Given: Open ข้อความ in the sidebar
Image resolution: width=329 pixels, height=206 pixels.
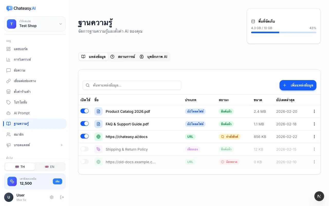Looking at the screenshot, I should [35, 70].
